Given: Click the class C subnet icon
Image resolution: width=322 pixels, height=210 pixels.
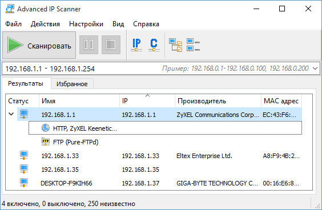Looking at the screenshot, I should (154, 45).
